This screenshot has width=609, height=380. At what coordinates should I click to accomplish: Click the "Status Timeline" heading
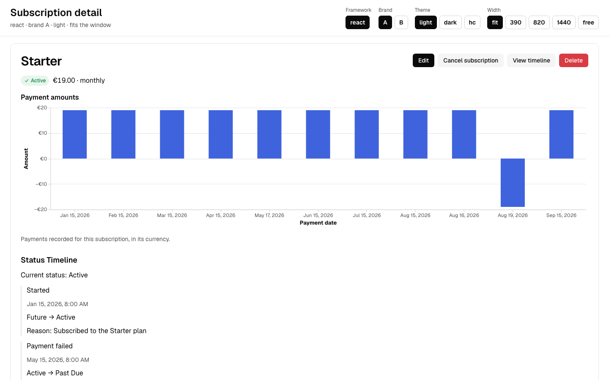click(49, 260)
